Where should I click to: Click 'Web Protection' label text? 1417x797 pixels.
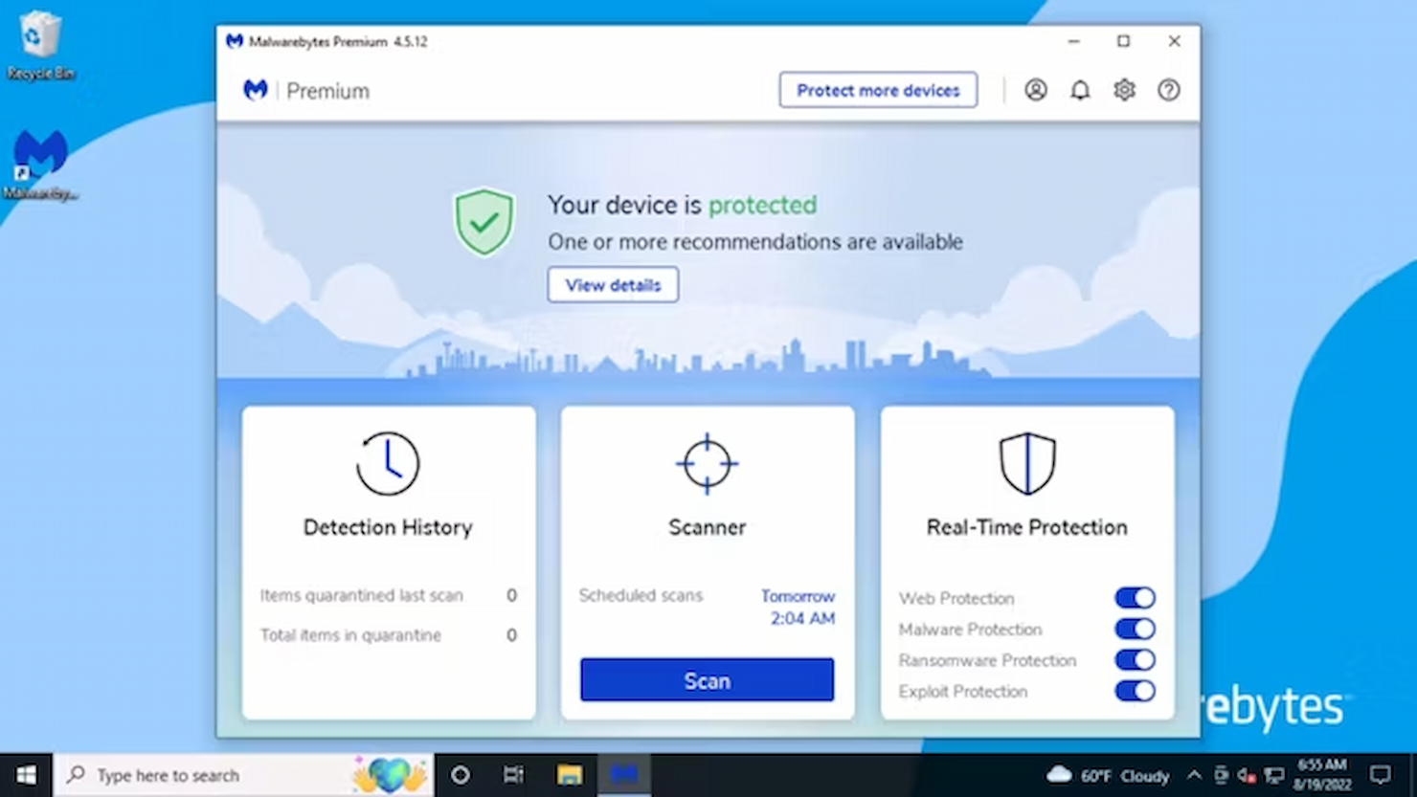click(956, 598)
